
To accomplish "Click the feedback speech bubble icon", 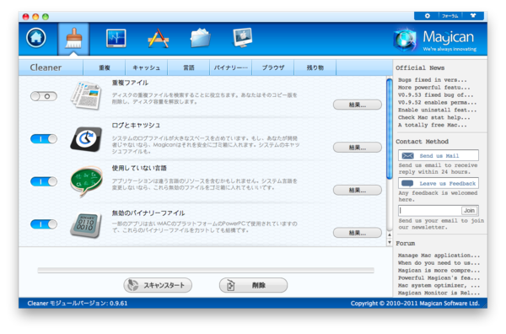I will coord(407,184).
